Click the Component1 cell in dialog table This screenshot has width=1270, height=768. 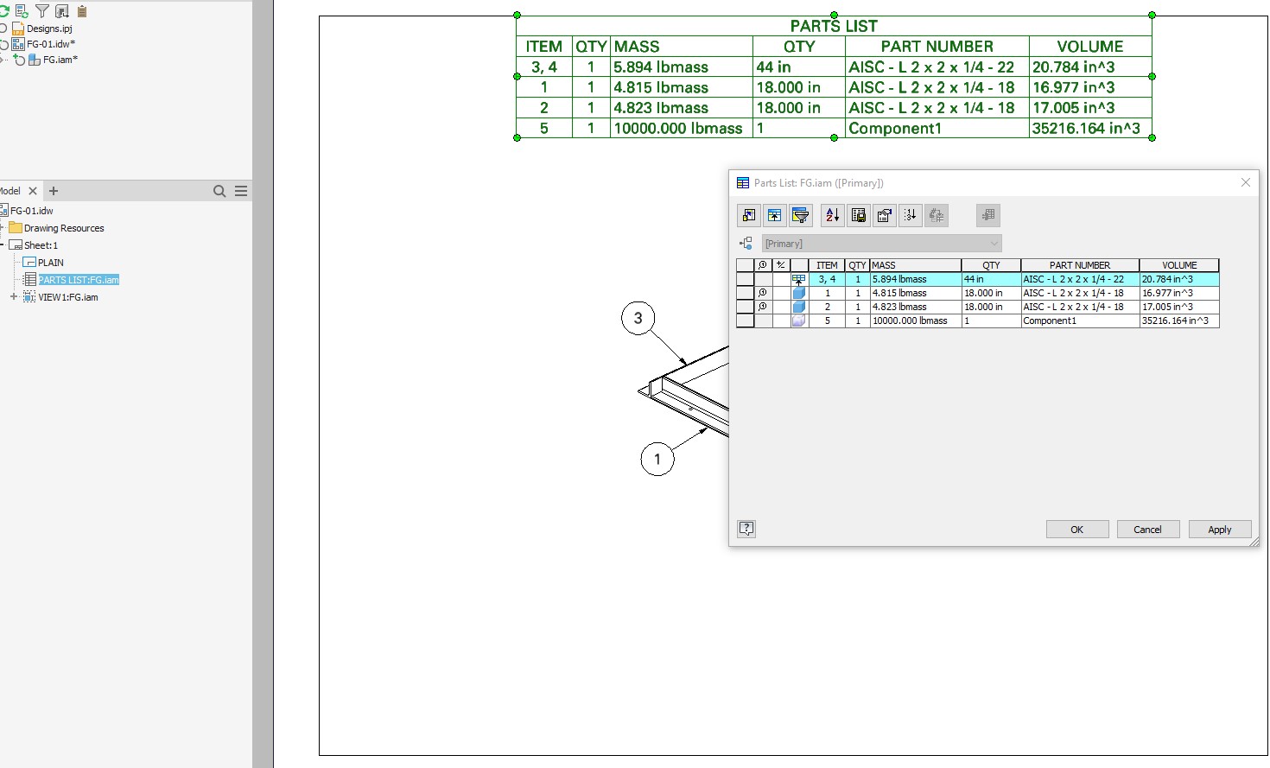click(x=1080, y=321)
